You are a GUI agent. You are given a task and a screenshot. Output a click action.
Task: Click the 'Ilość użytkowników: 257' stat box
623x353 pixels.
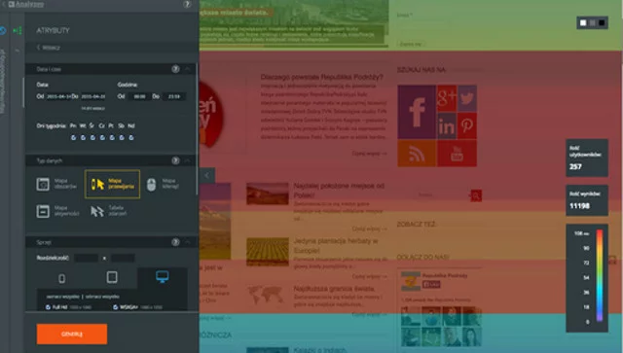point(587,158)
